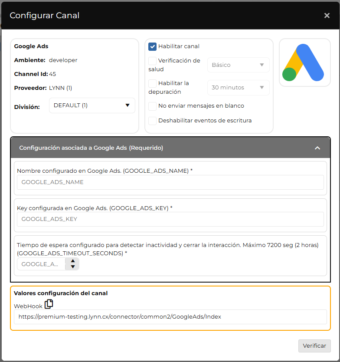The height and width of the screenshot is (362, 340).
Task: Open the 30 minutos debug dropdown
Action: click(x=238, y=88)
